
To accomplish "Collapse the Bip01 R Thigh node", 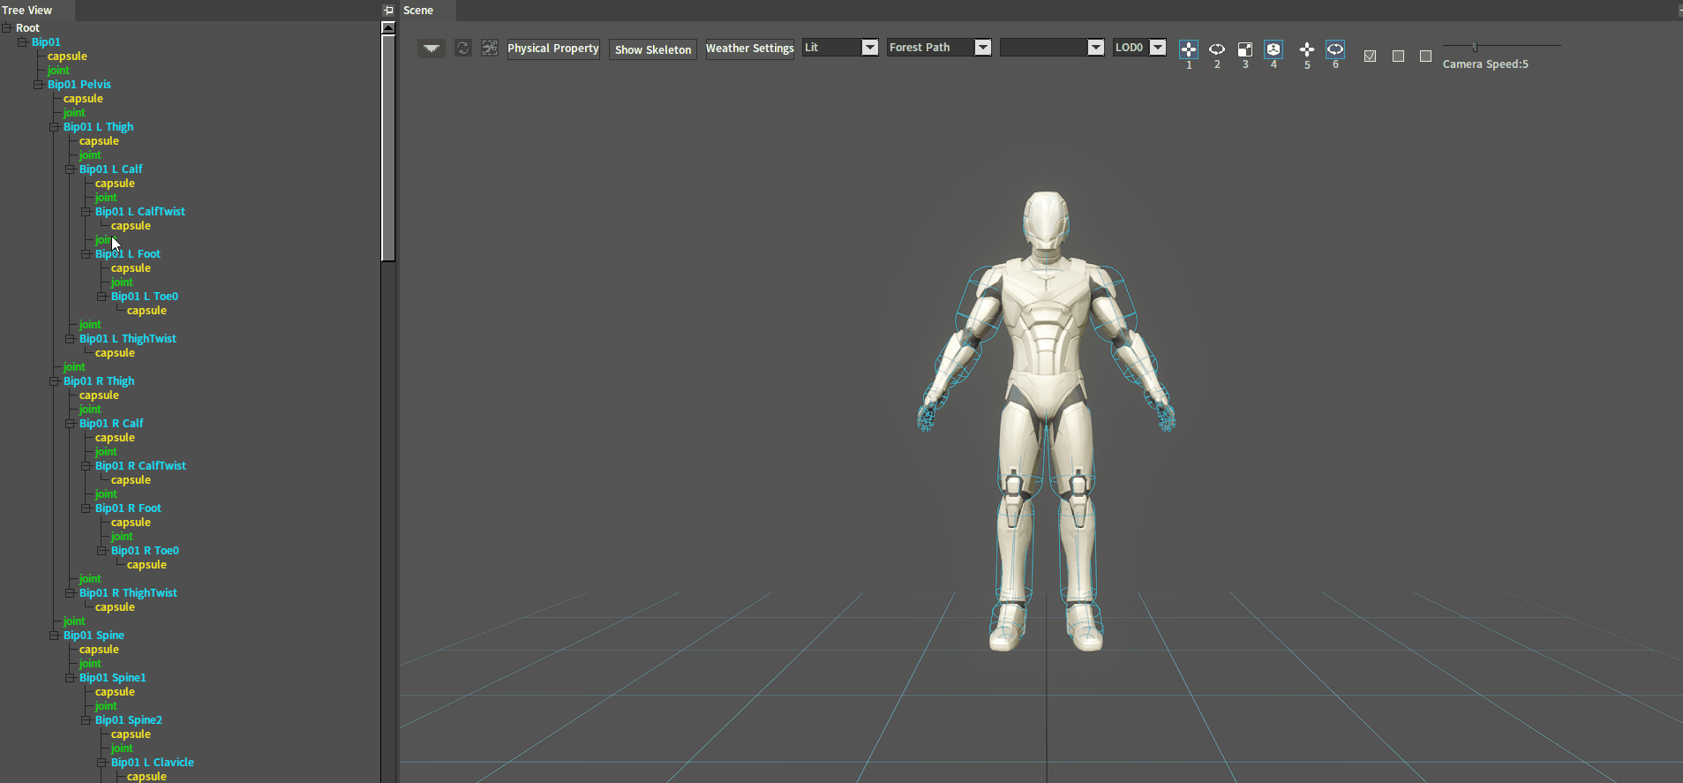I will click(54, 381).
